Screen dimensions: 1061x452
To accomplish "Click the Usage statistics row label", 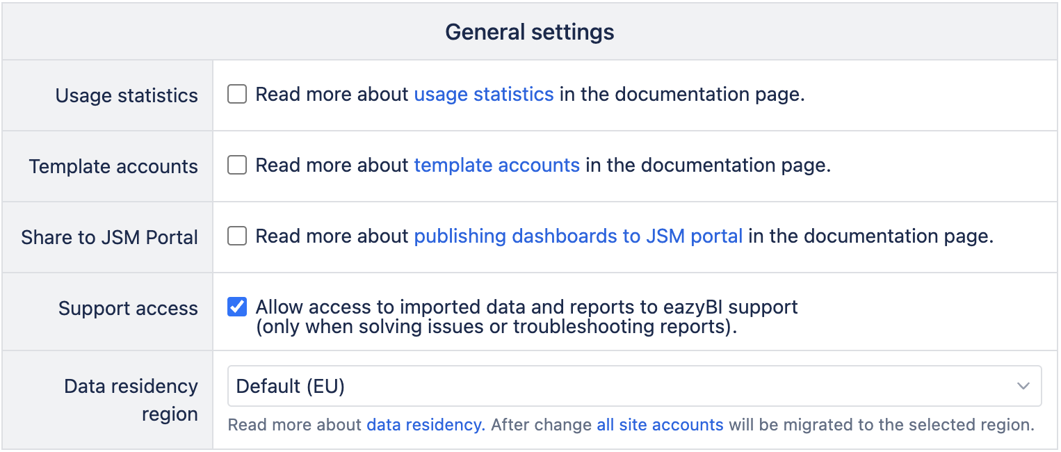I will (x=127, y=96).
